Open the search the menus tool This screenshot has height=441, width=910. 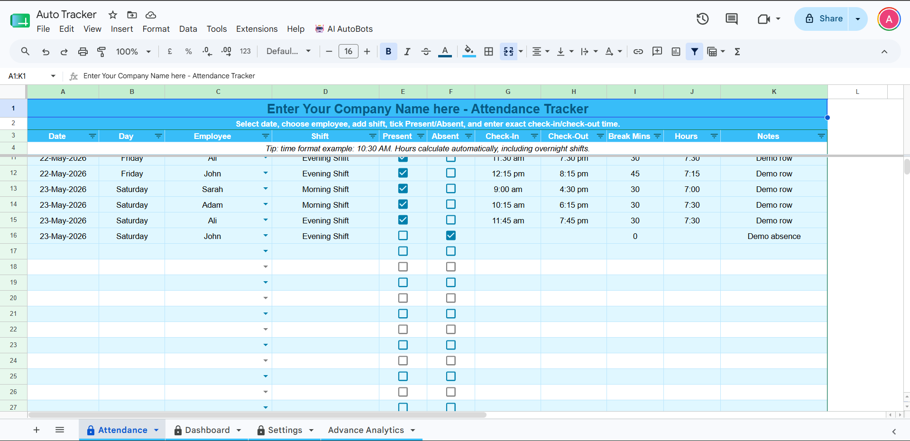[x=25, y=51]
